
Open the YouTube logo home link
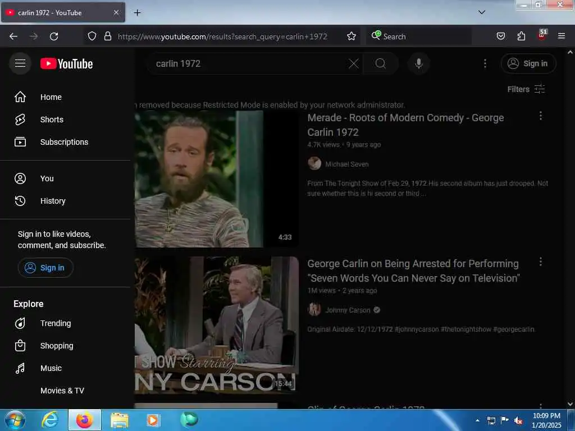coord(67,64)
